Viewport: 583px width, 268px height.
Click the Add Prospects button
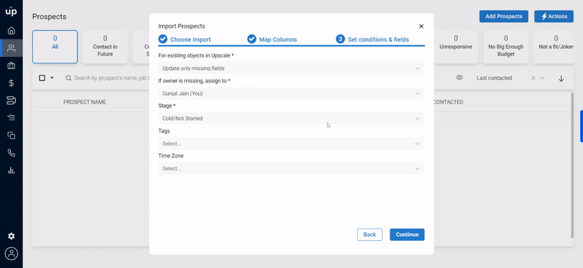tap(504, 16)
